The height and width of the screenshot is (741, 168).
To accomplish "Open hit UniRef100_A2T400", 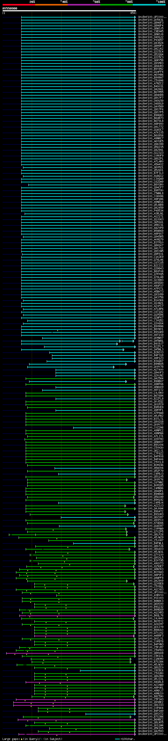I will point(151,370).
